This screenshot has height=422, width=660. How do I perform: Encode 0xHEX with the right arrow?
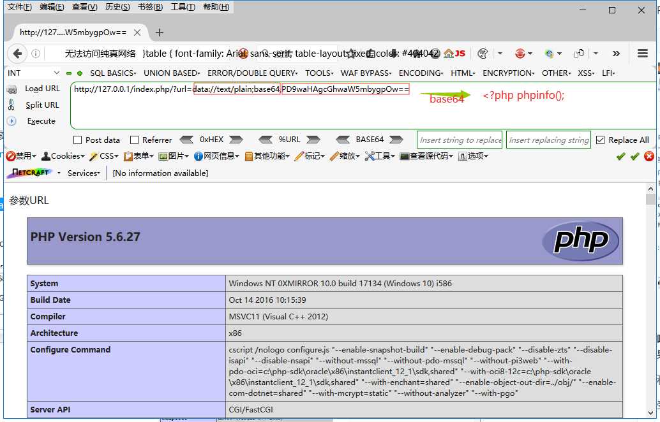[x=236, y=140]
